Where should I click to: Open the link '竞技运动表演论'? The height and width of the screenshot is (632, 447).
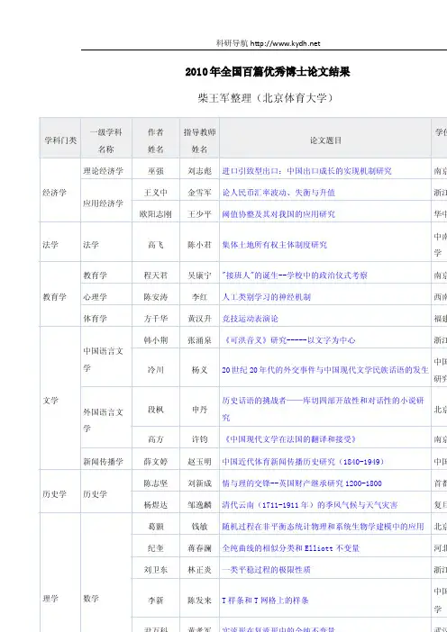pyautogui.click(x=251, y=319)
